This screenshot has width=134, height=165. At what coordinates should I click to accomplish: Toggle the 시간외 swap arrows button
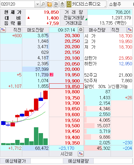[81, 154]
